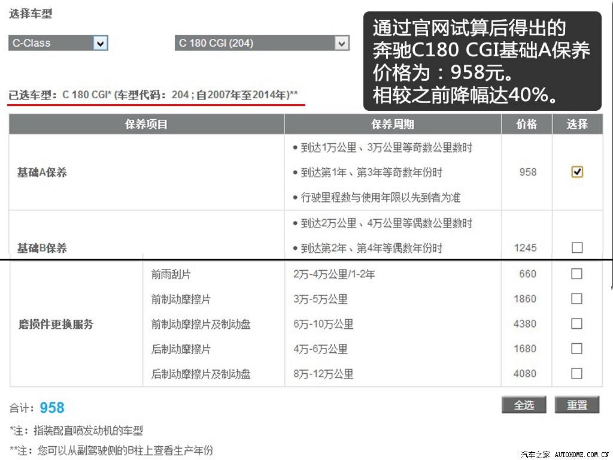613x460 pixels.
Task: Click the 958 price in 基础A保养 row
Action: coord(528,172)
